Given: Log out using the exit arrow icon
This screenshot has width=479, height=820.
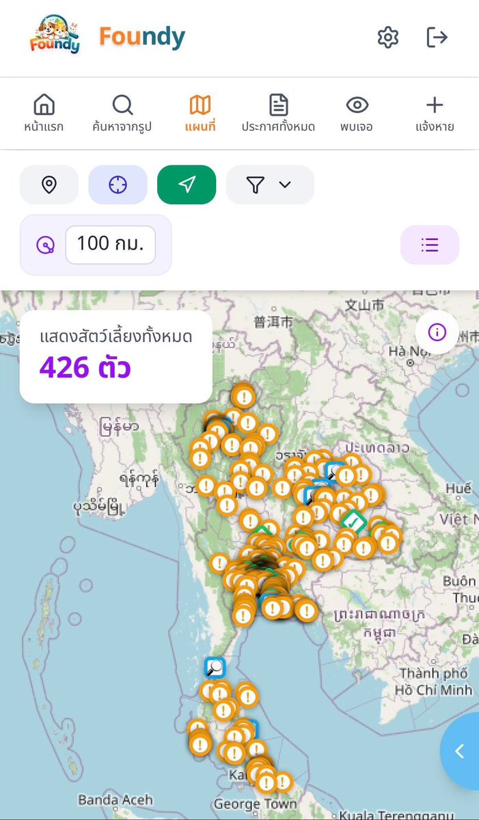Looking at the screenshot, I should pos(437,38).
